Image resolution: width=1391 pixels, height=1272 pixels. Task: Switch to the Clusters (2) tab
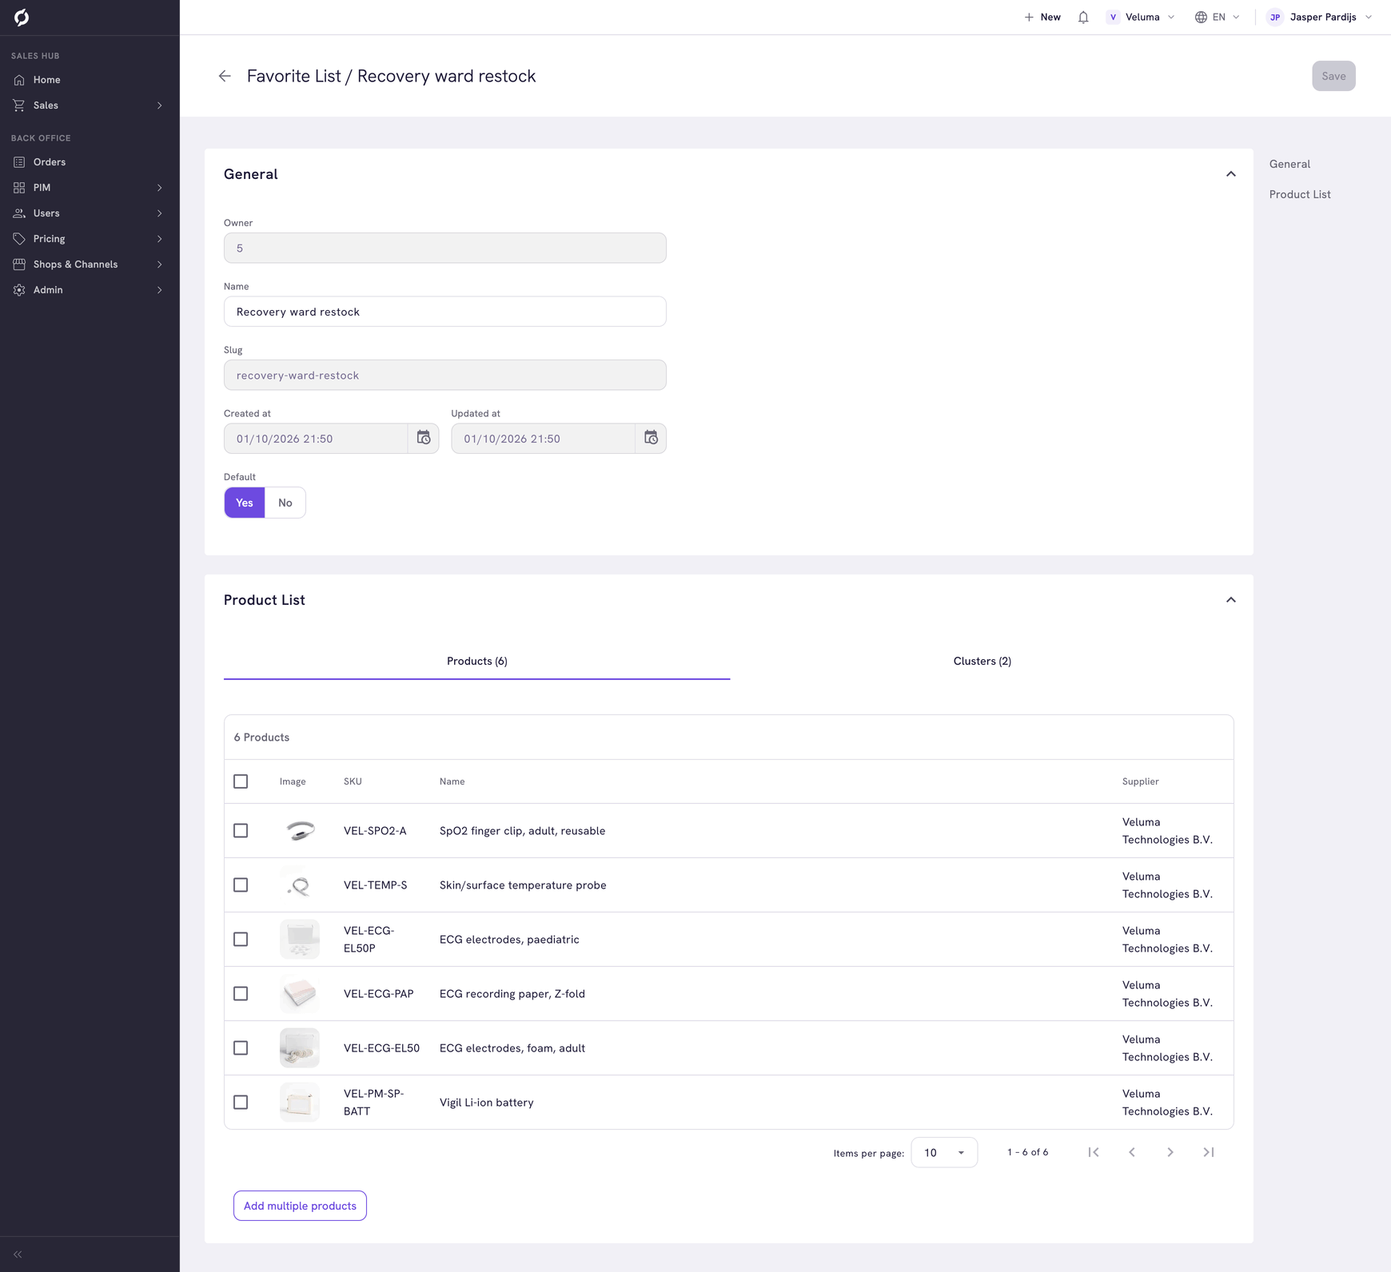pos(982,661)
